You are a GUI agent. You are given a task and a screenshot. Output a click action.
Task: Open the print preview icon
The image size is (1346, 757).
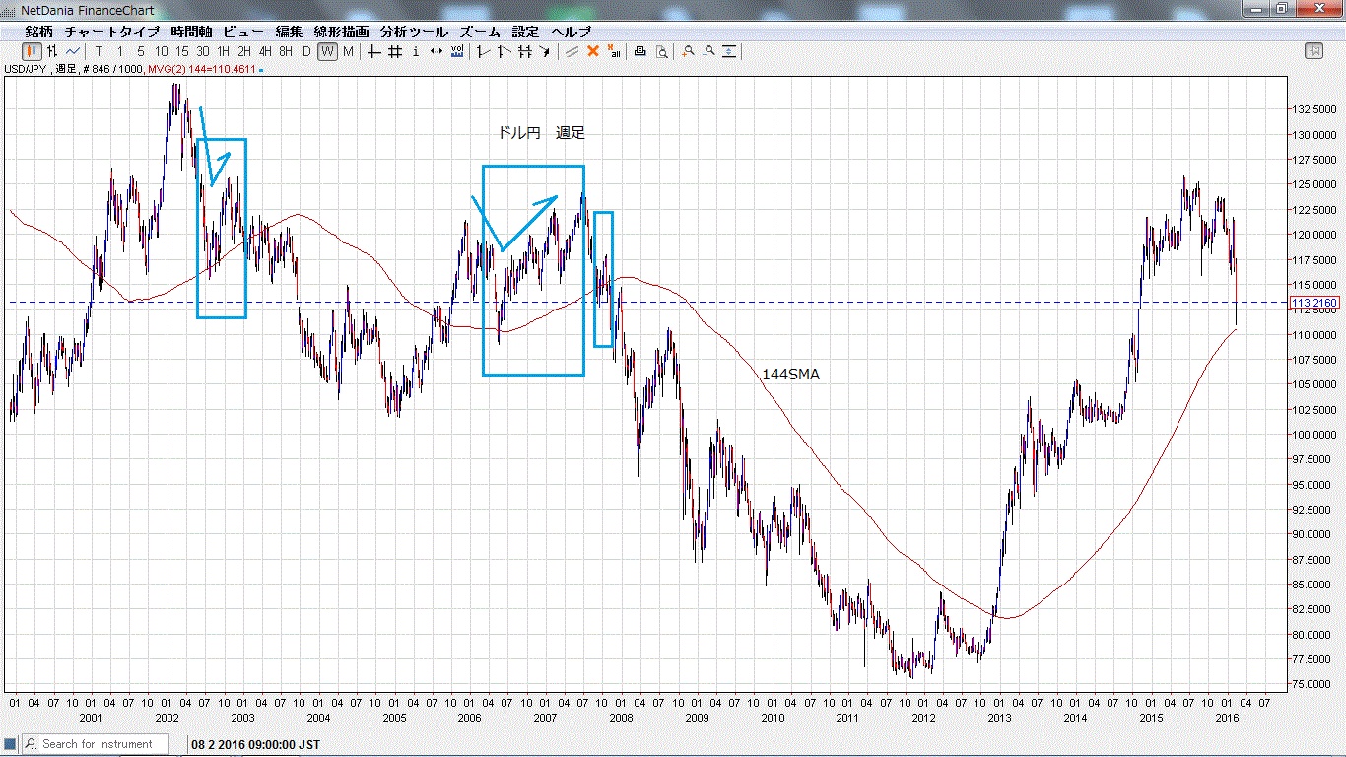point(662,51)
